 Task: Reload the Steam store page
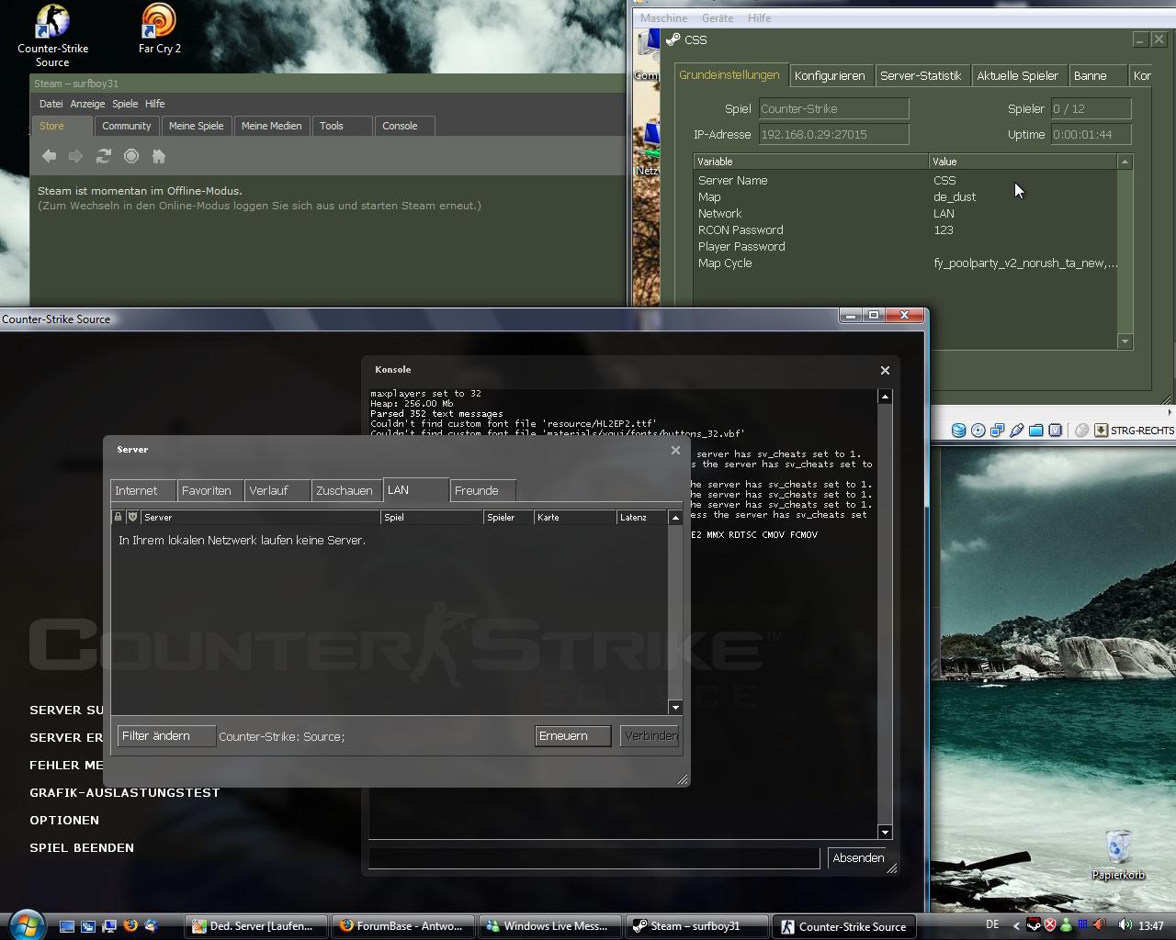pos(104,156)
